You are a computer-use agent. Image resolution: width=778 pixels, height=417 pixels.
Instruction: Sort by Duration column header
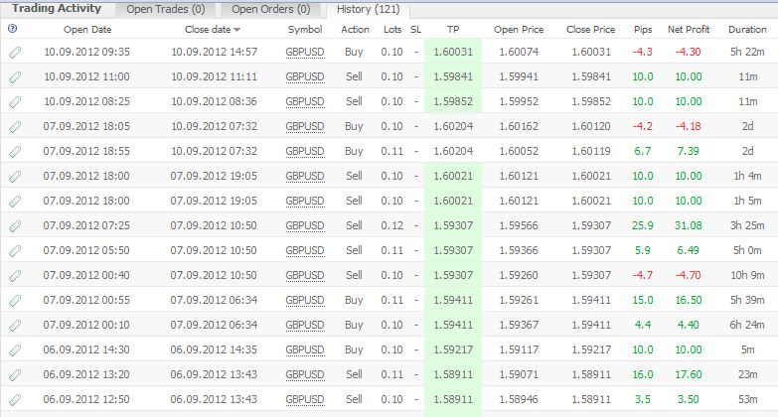(x=747, y=29)
